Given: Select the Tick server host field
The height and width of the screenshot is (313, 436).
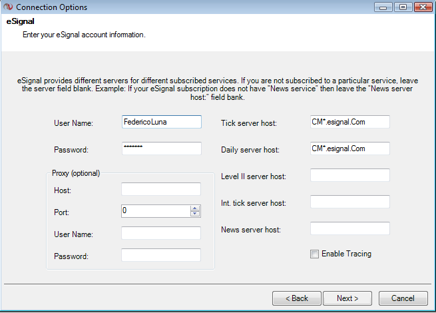Looking at the screenshot, I should point(349,122).
